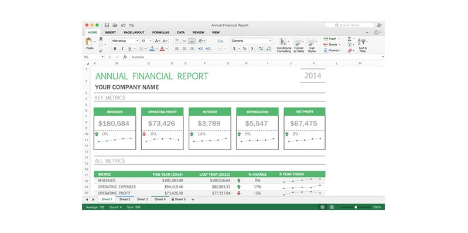Click the Delete cells button

coord(332,44)
